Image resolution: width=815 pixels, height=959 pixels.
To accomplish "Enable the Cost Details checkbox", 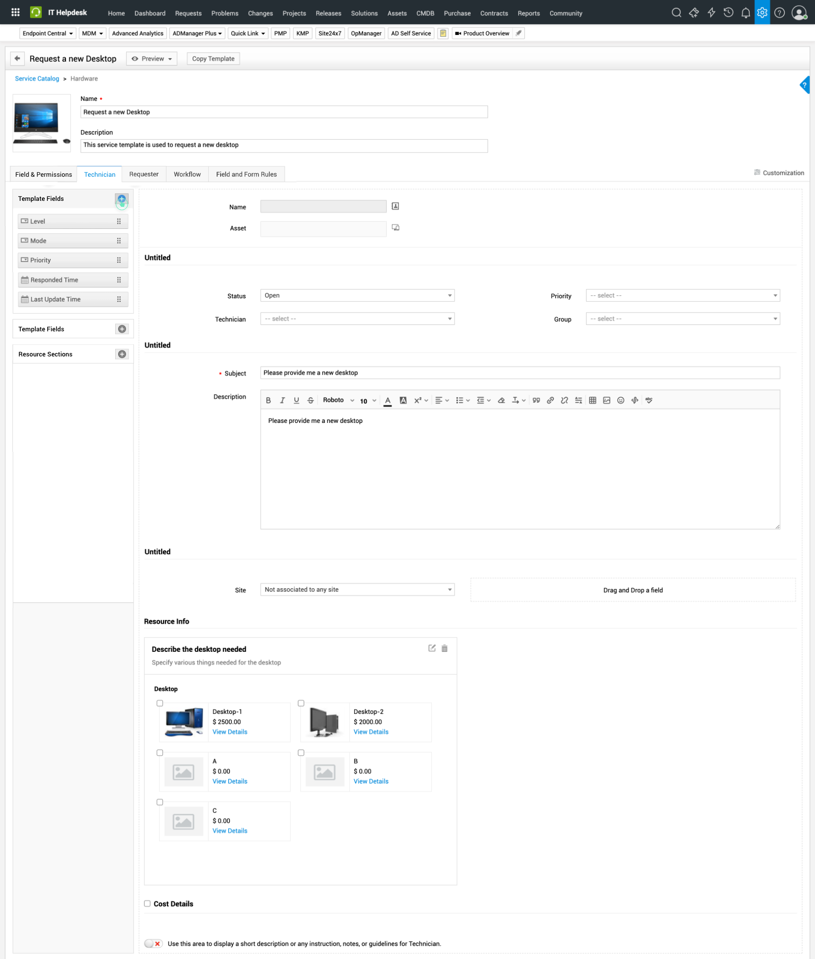I will pos(147,903).
